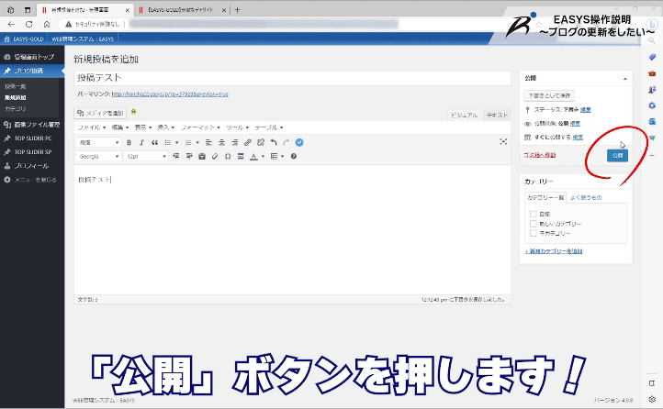Click +新規カテゴリーを追加 link

point(554,251)
